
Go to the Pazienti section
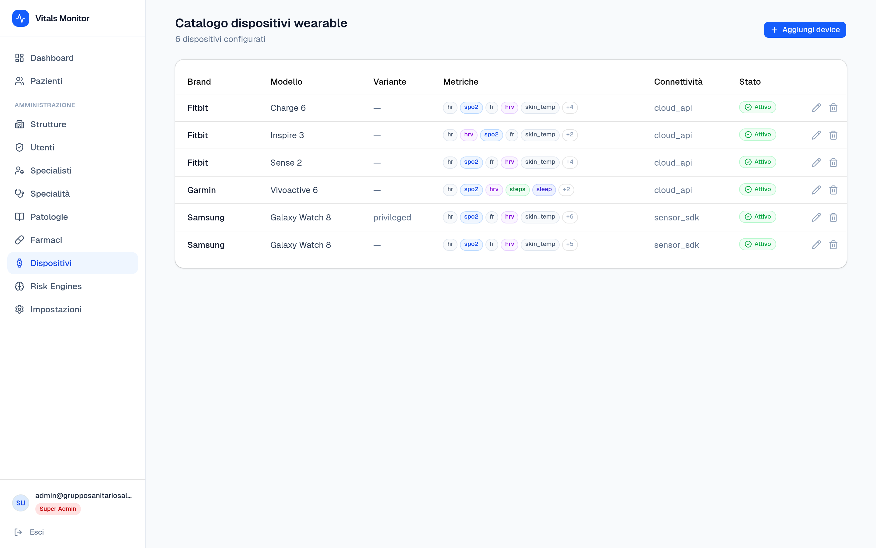coord(72,81)
